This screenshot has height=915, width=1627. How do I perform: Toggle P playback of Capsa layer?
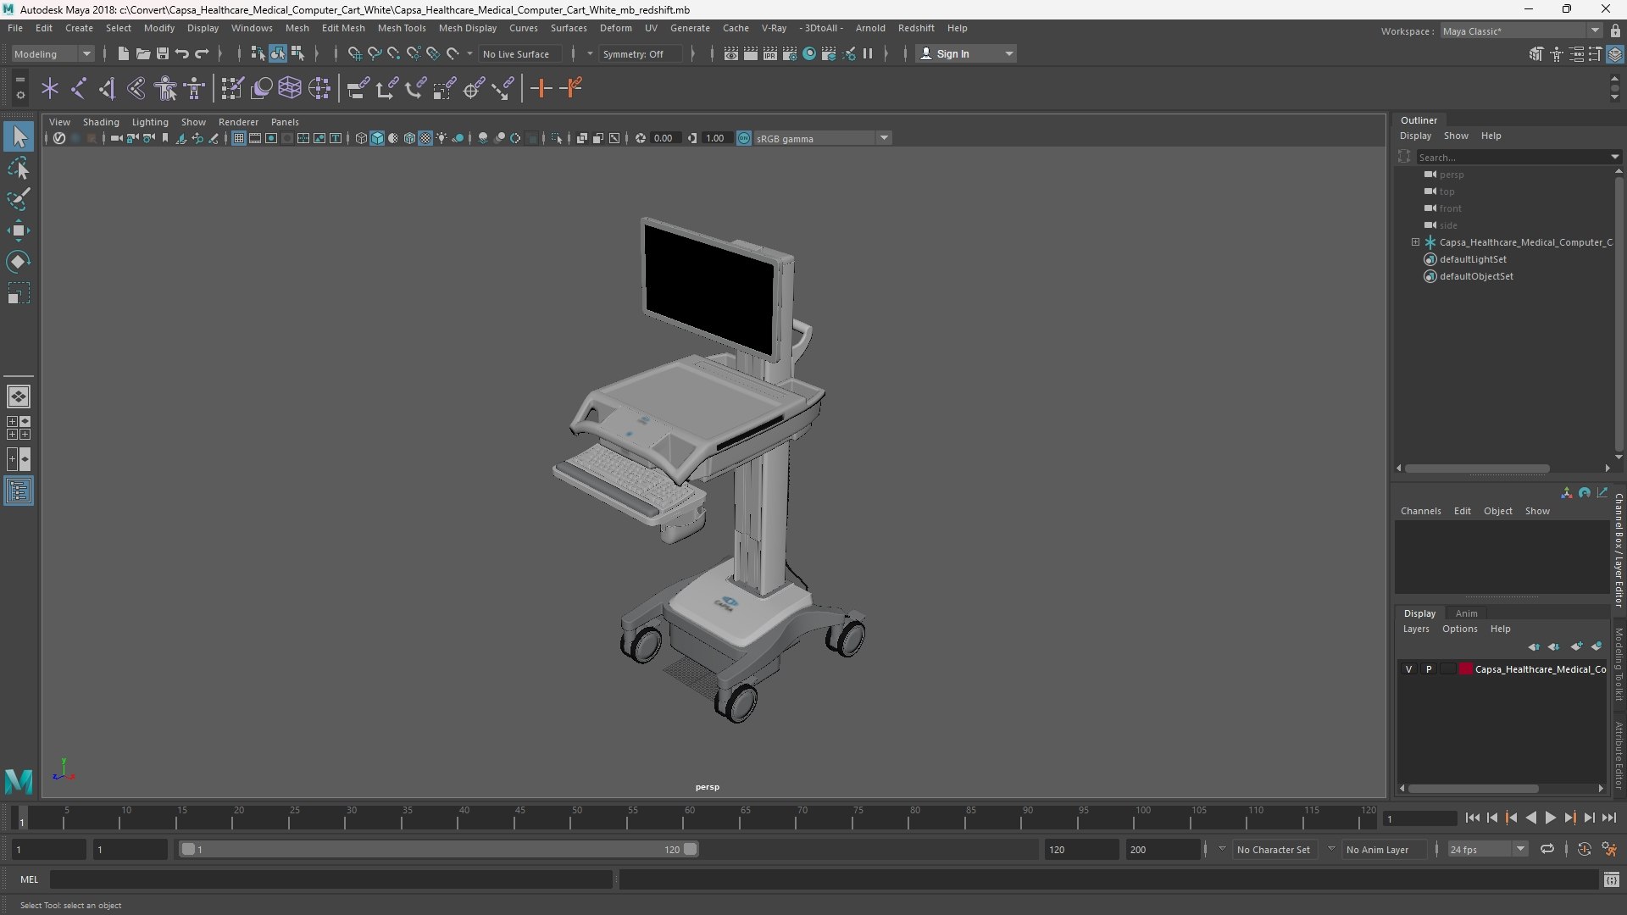[x=1429, y=669]
